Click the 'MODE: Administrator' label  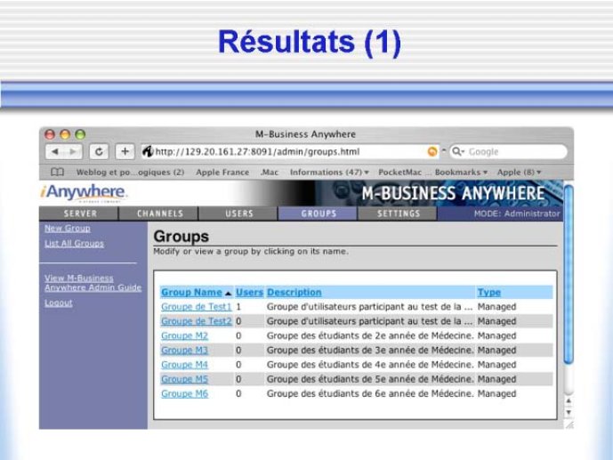point(517,214)
